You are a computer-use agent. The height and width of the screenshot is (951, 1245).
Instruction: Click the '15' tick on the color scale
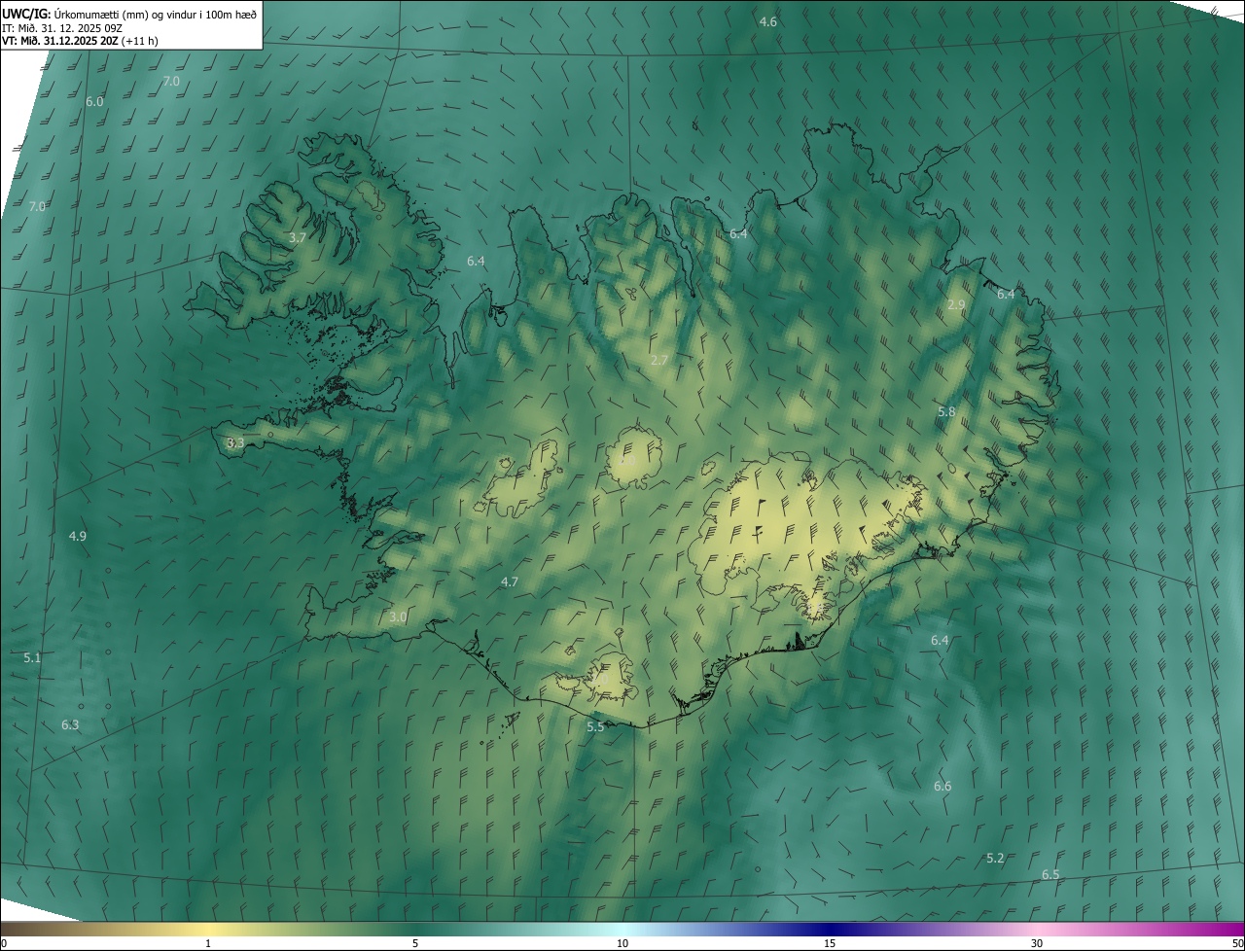830,943
